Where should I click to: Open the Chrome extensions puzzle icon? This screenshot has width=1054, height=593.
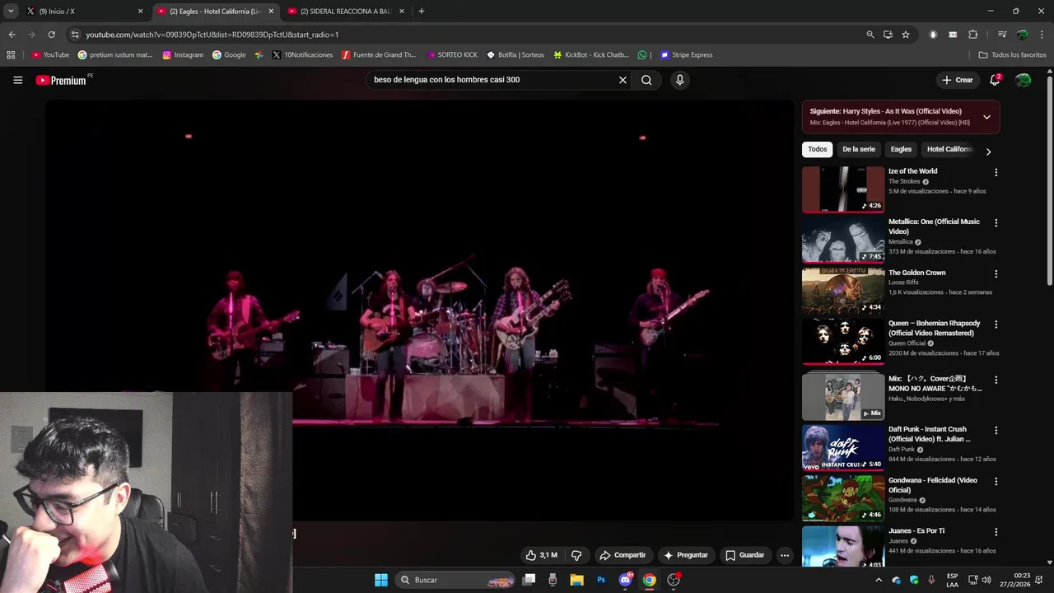pos(972,35)
